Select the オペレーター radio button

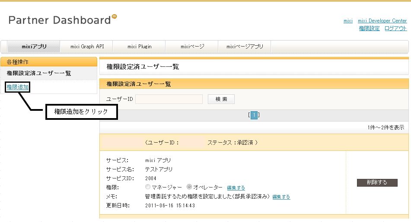tap(189, 187)
